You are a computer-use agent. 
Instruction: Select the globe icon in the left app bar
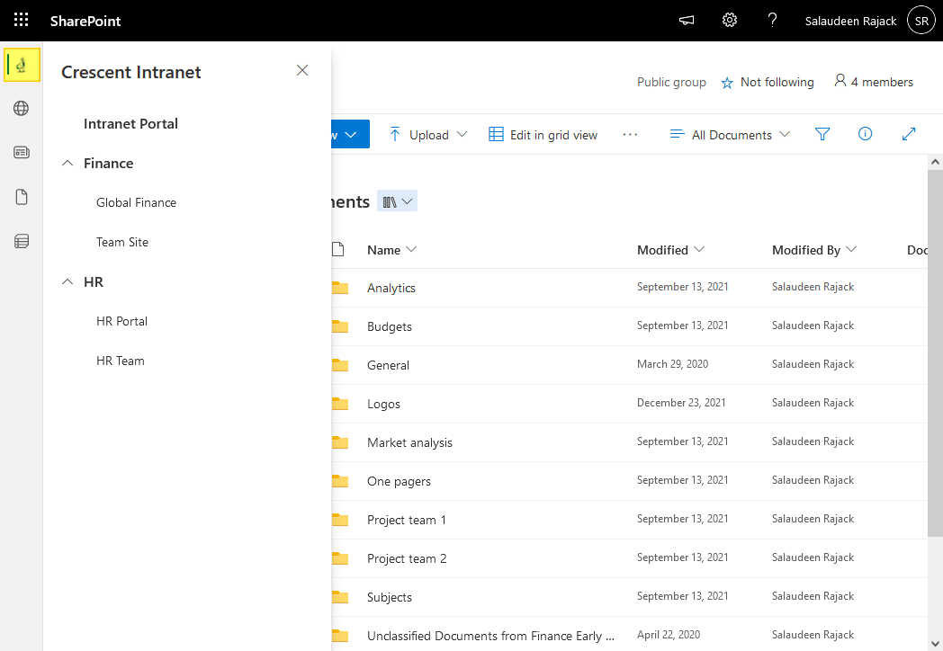point(22,108)
